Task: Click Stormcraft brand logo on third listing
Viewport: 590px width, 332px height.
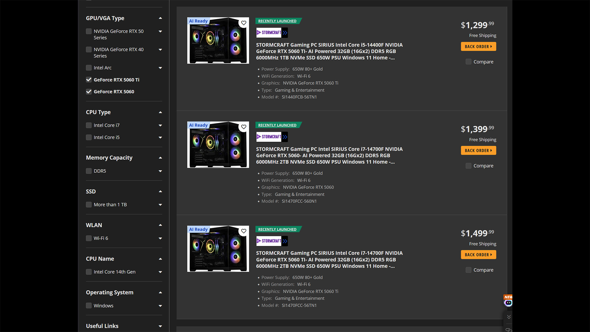Action: (272, 241)
